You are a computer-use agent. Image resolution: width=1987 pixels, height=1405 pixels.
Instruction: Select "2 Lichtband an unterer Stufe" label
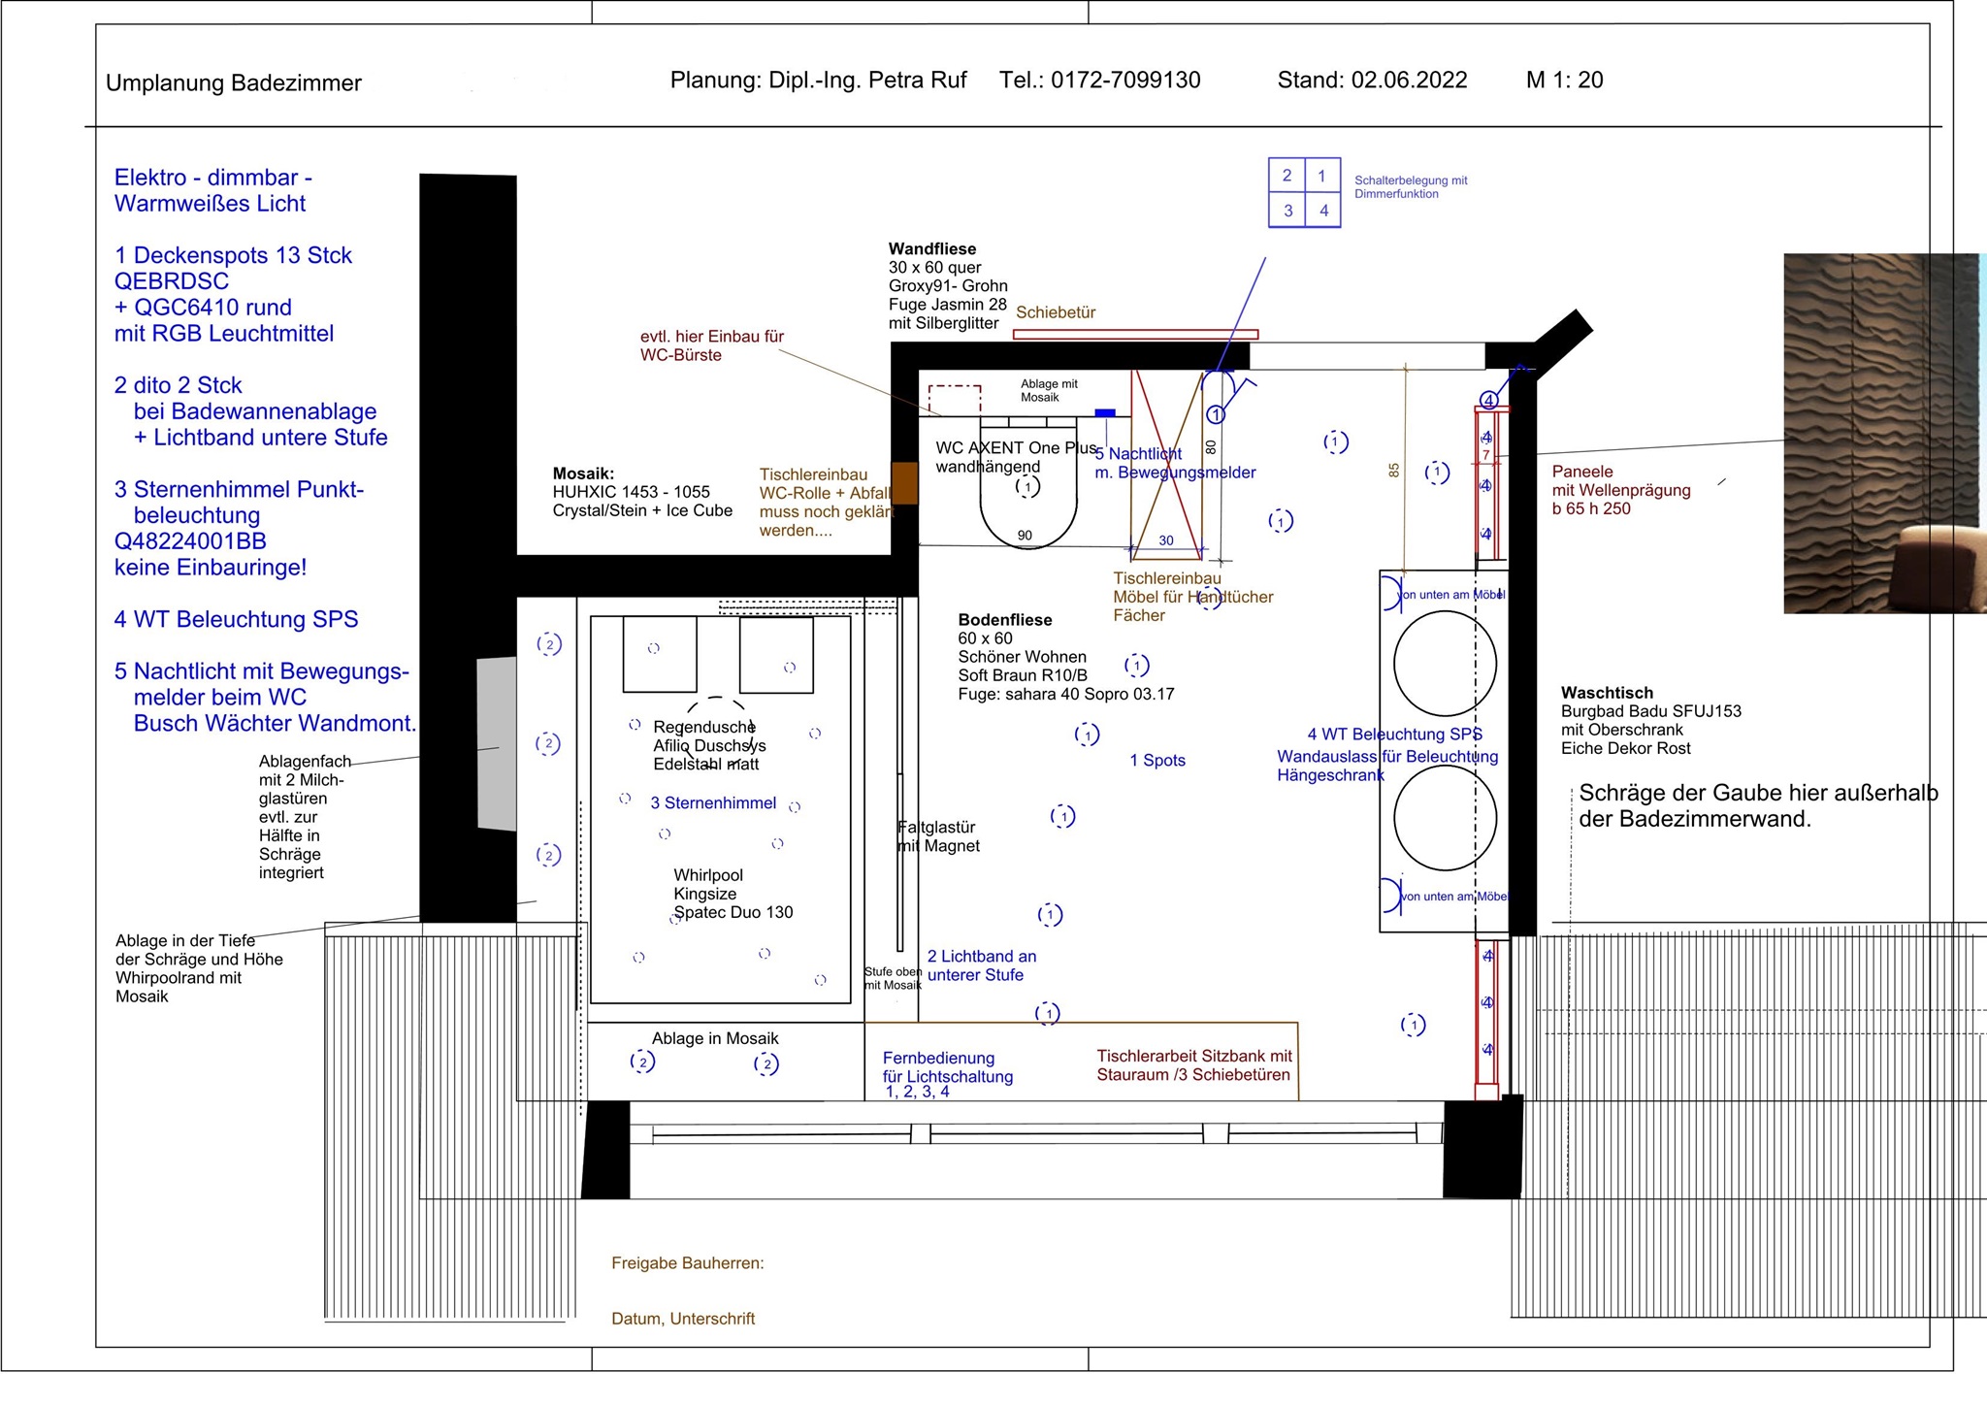pyautogui.click(x=981, y=965)
